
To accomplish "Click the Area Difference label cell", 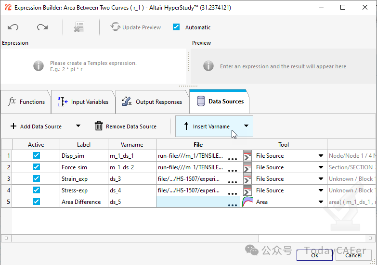I will pyautogui.click(x=84, y=202).
